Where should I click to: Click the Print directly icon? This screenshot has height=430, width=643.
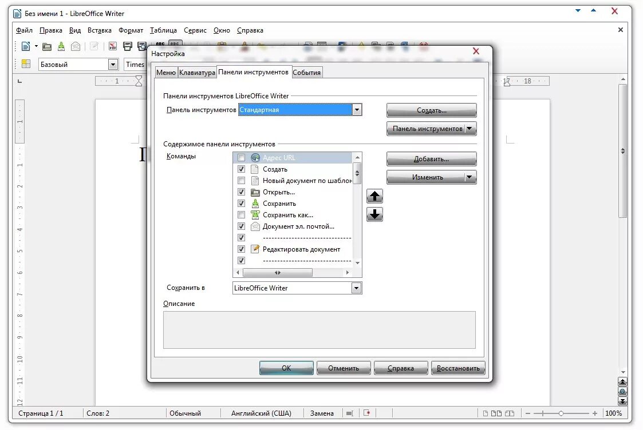tap(127, 46)
